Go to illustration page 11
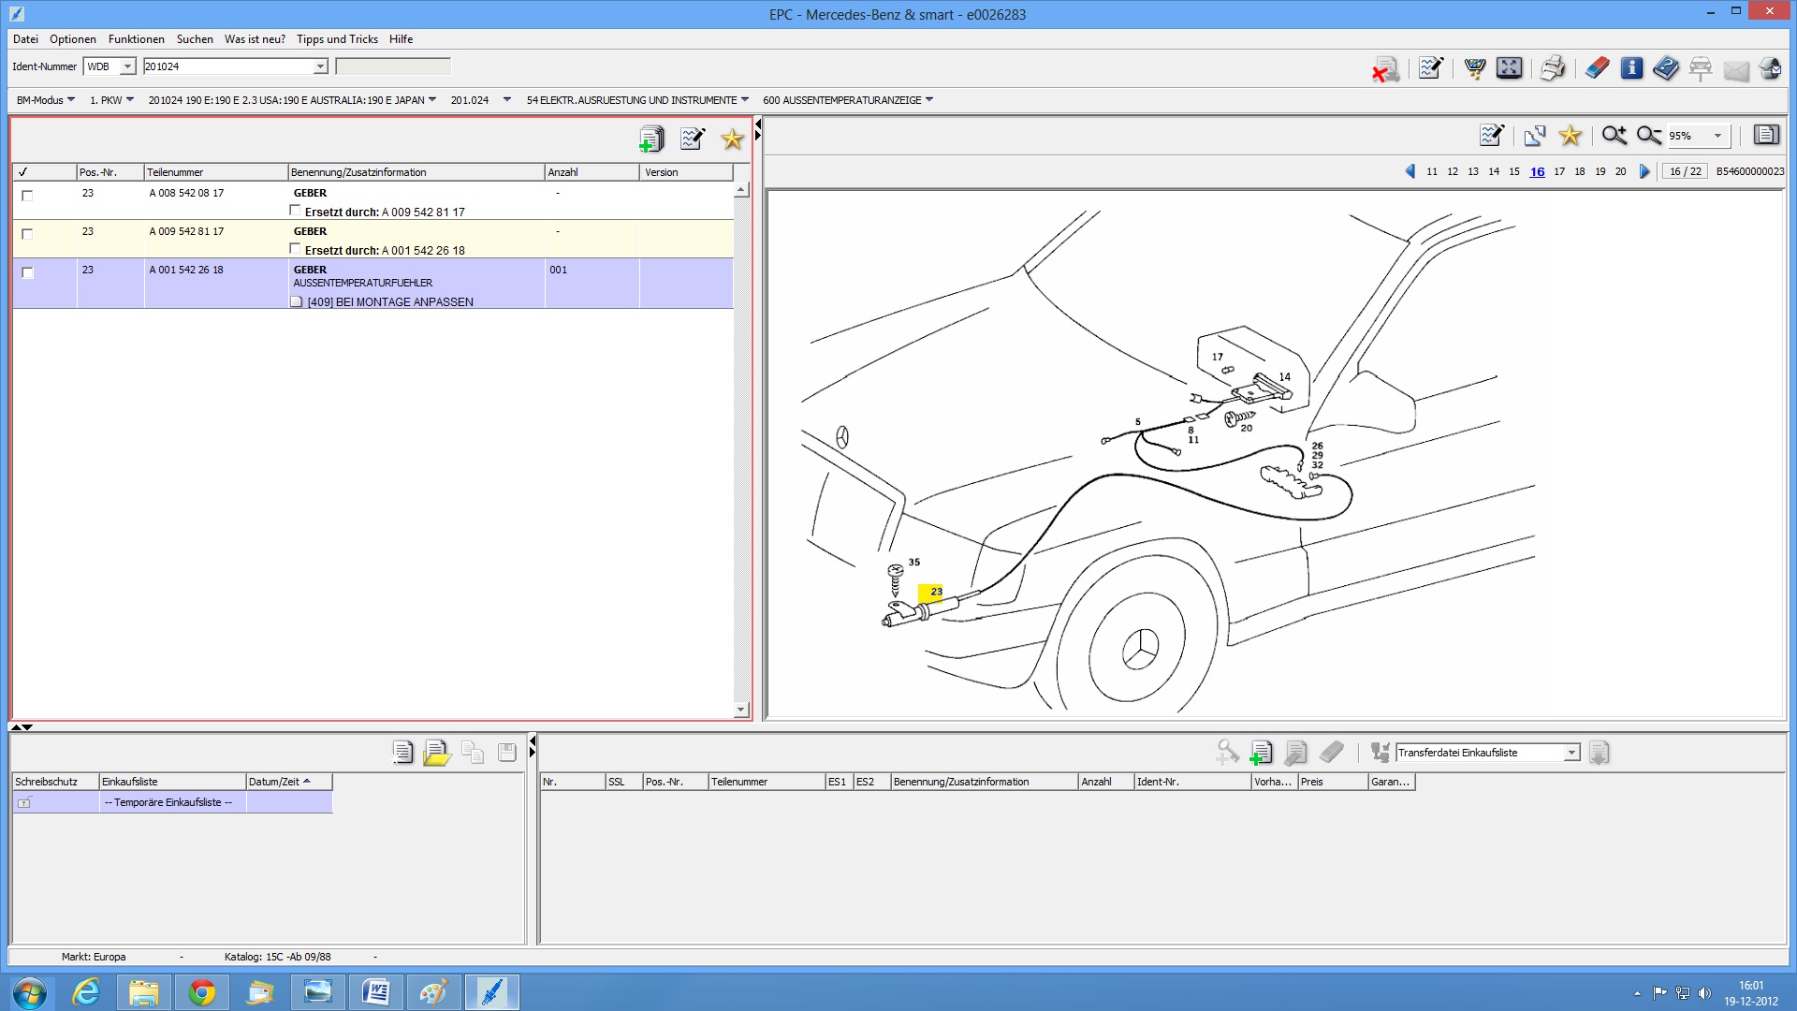Image resolution: width=1797 pixels, height=1011 pixels. [1432, 171]
